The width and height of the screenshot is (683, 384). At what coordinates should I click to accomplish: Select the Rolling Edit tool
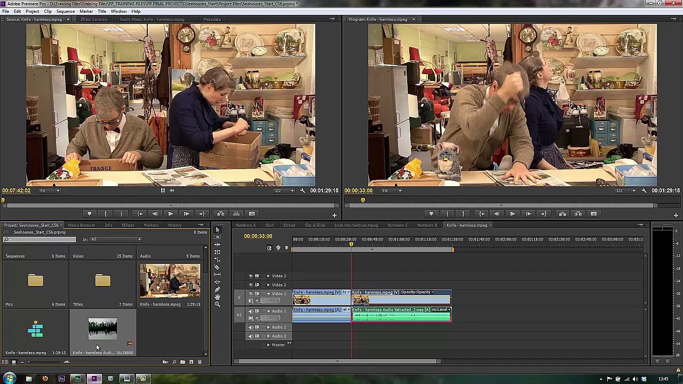(217, 252)
